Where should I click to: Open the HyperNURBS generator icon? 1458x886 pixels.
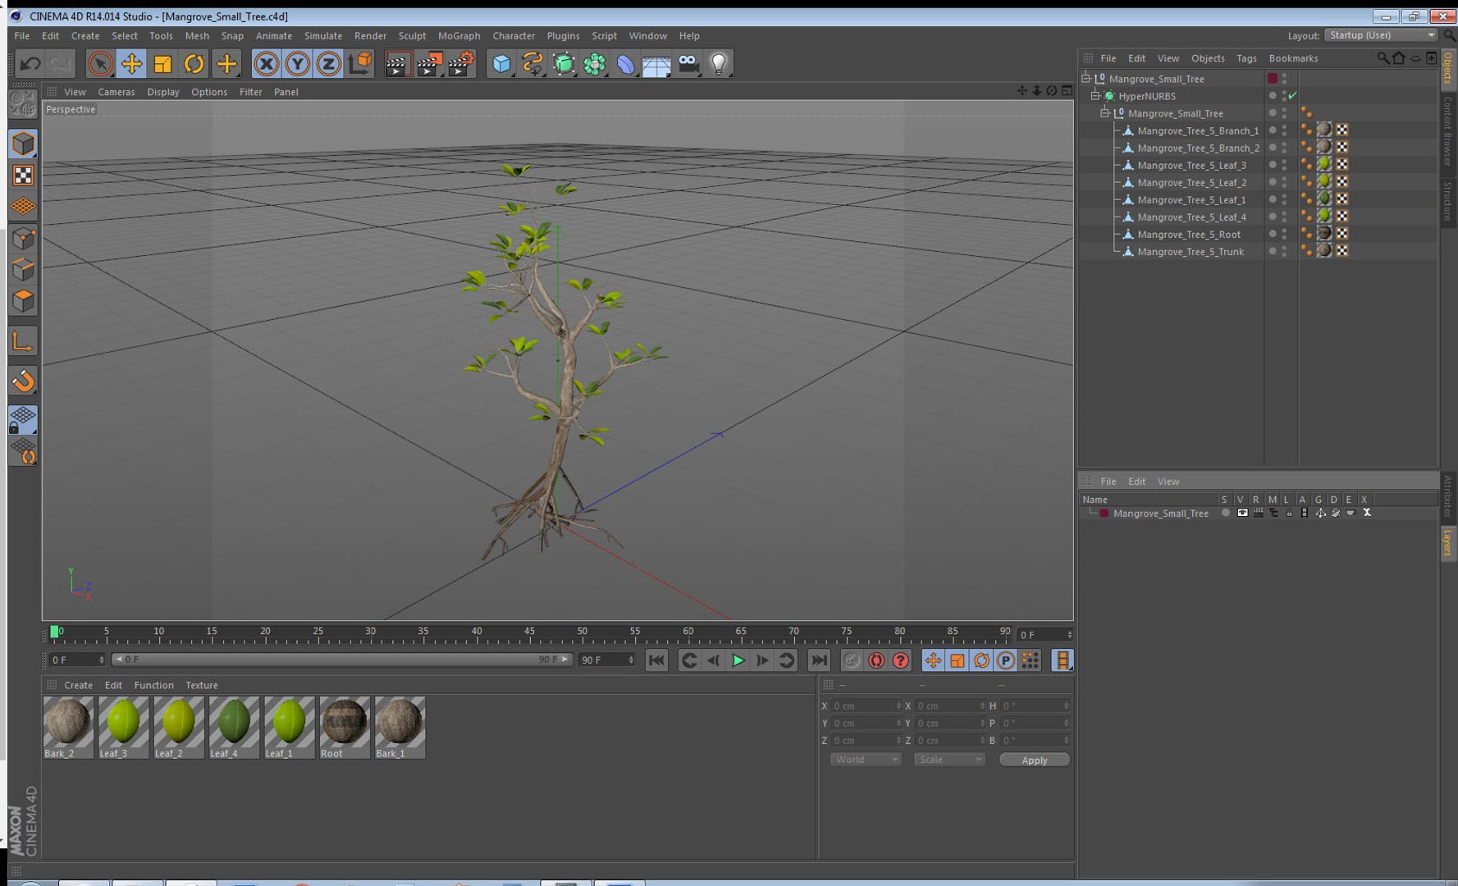pos(564,64)
